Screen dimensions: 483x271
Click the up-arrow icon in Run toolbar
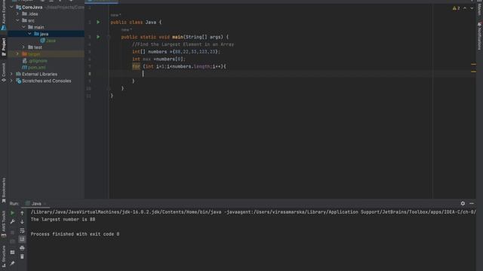[x=22, y=212]
